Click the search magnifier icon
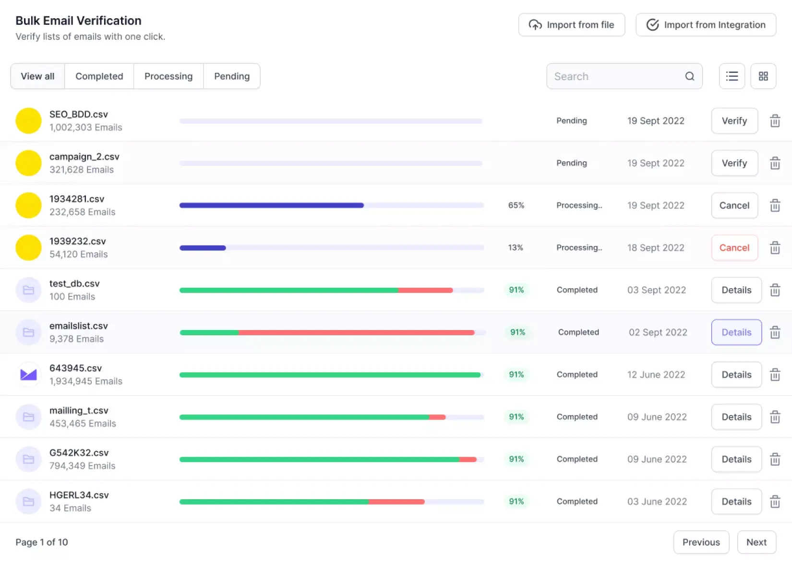 click(689, 76)
